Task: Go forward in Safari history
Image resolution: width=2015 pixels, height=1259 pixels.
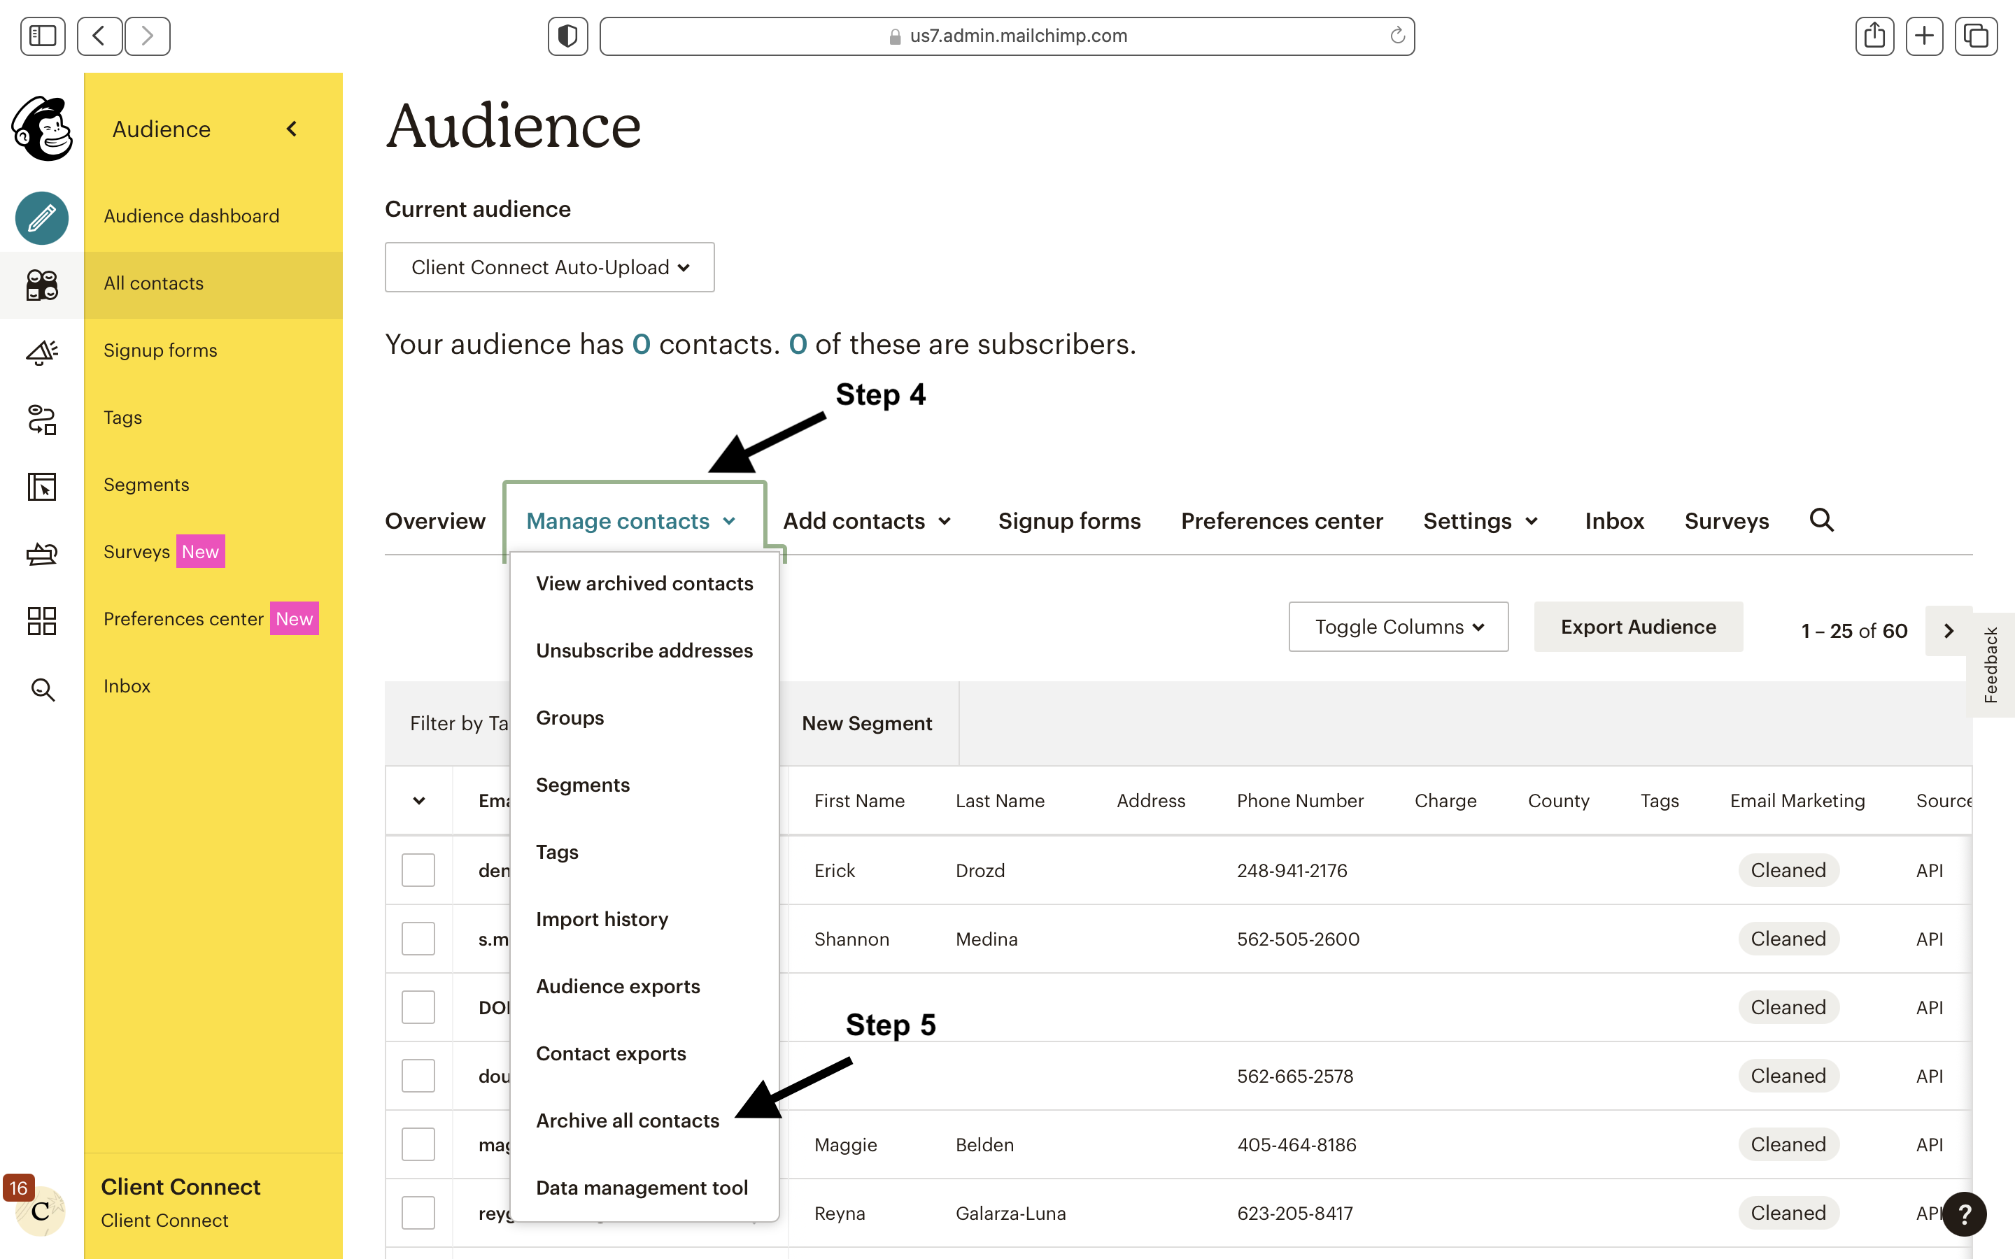Action: (148, 36)
